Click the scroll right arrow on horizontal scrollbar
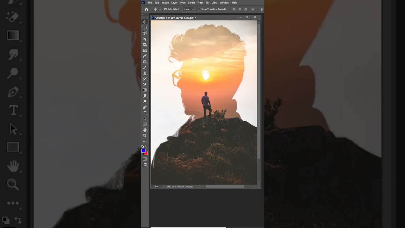 [255, 187]
